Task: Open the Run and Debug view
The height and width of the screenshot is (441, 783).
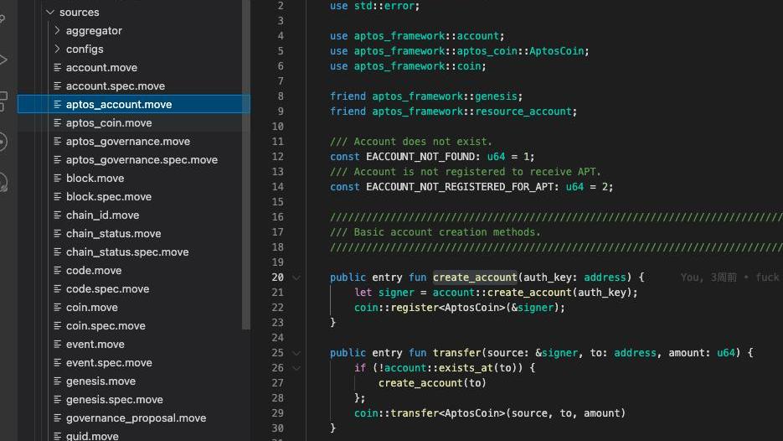Action: tap(3, 60)
